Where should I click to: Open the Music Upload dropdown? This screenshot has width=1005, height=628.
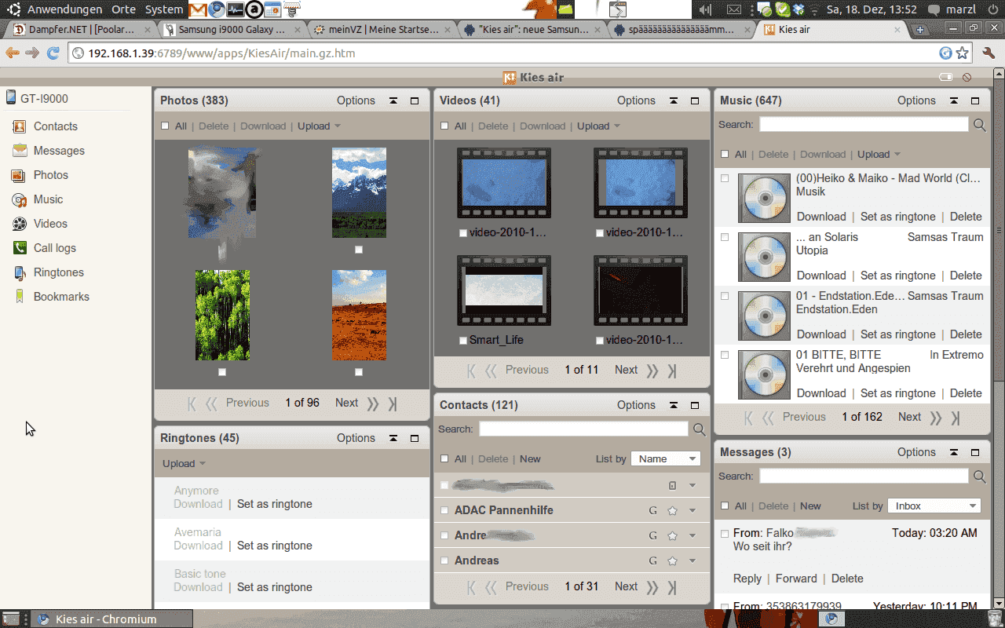coord(879,155)
